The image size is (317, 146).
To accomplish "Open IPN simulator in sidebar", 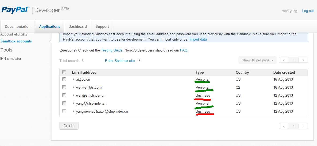I will coord(11,58).
